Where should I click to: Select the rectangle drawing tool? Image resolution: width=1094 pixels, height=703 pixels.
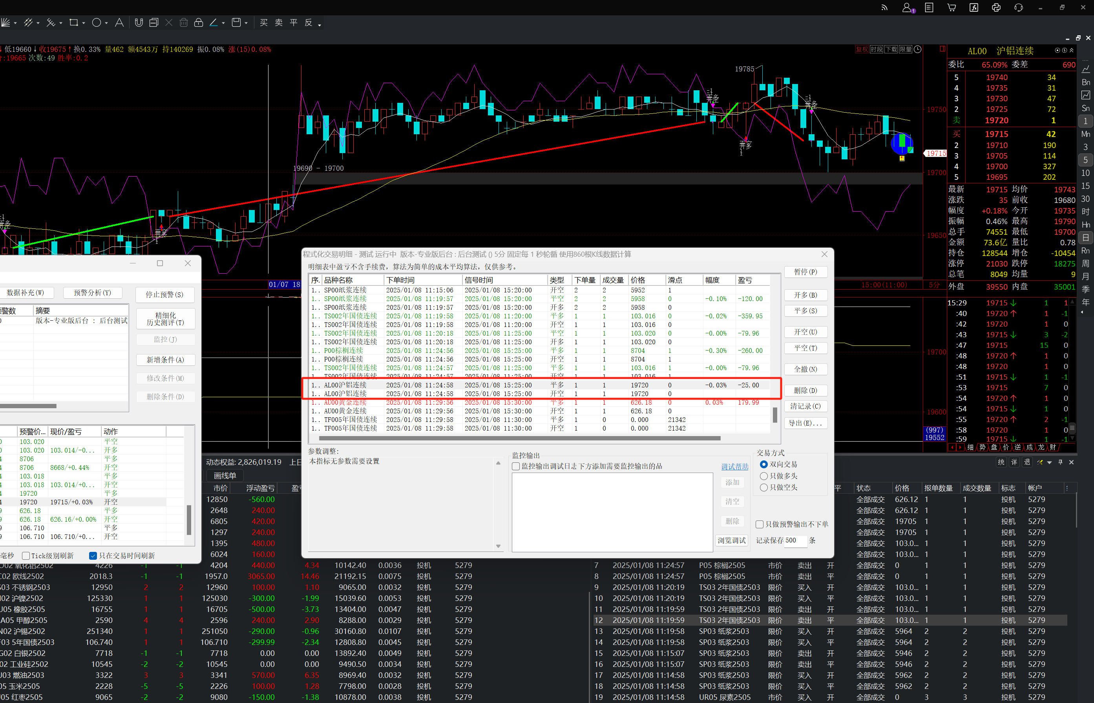point(73,22)
